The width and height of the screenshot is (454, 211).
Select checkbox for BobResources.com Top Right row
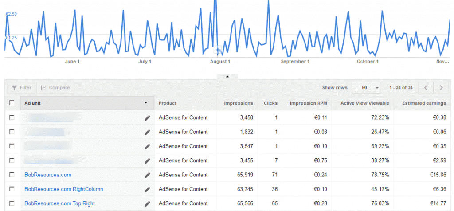tap(12, 203)
